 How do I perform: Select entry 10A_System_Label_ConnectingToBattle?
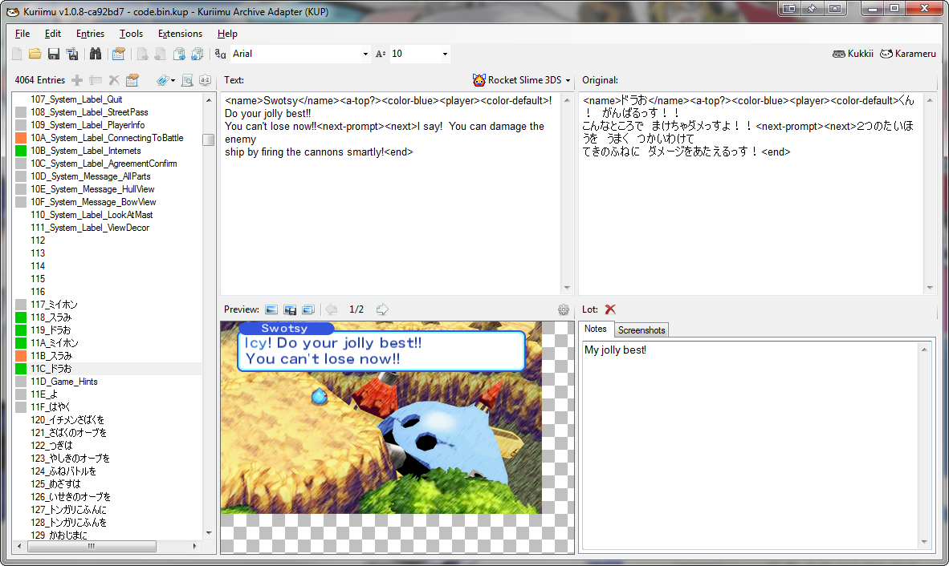(x=106, y=138)
